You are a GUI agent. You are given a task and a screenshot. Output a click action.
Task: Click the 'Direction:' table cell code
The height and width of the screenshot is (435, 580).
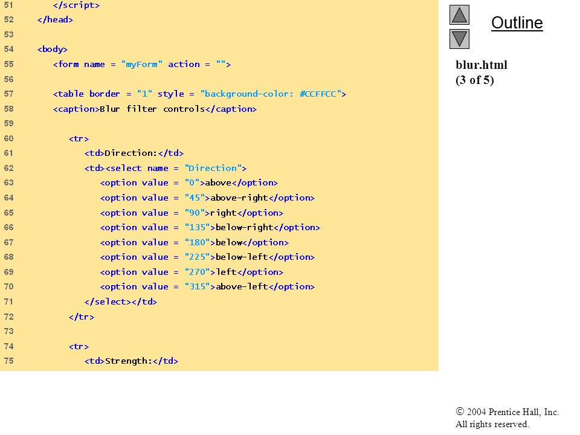[134, 153]
